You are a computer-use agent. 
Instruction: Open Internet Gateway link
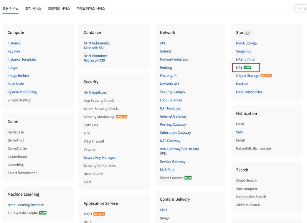coord(173,116)
